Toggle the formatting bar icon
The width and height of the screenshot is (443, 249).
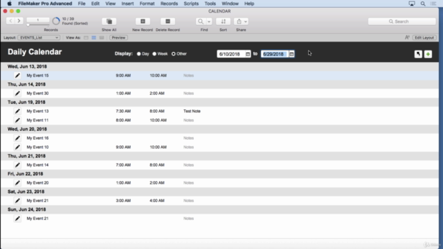click(x=407, y=37)
